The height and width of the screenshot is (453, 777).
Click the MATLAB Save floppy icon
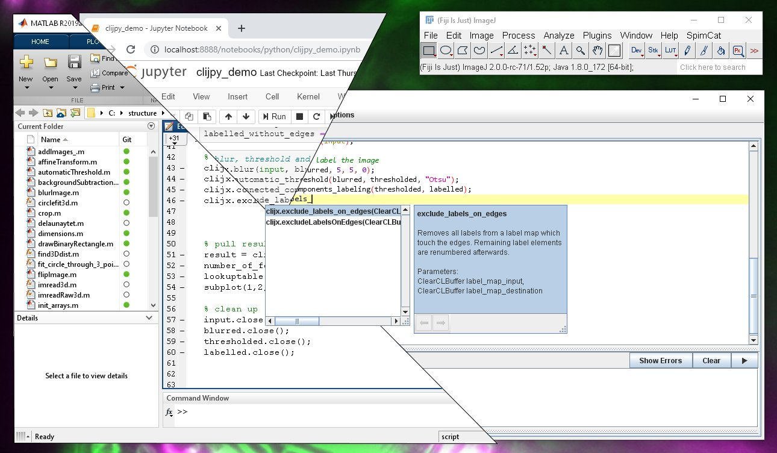tap(74, 62)
